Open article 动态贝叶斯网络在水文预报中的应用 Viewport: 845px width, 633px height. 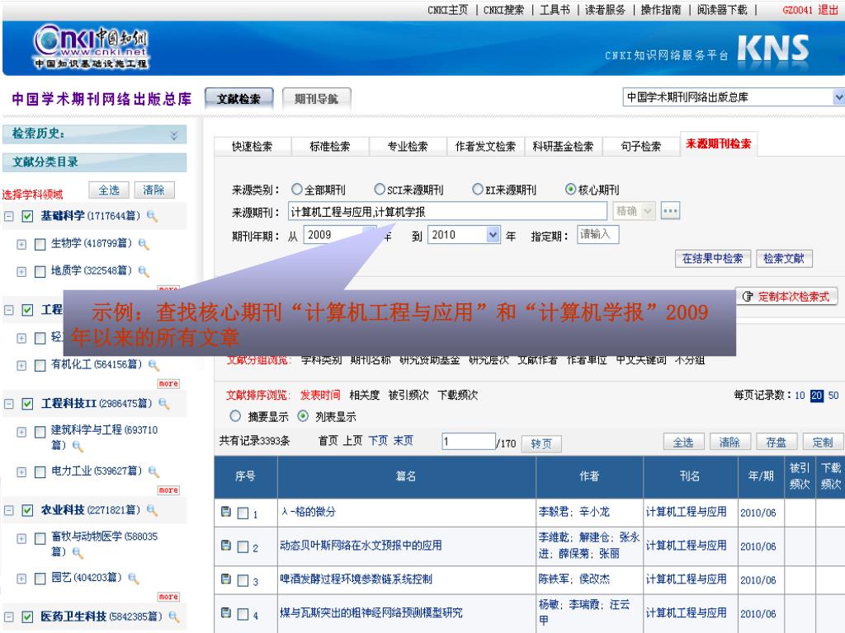click(361, 546)
